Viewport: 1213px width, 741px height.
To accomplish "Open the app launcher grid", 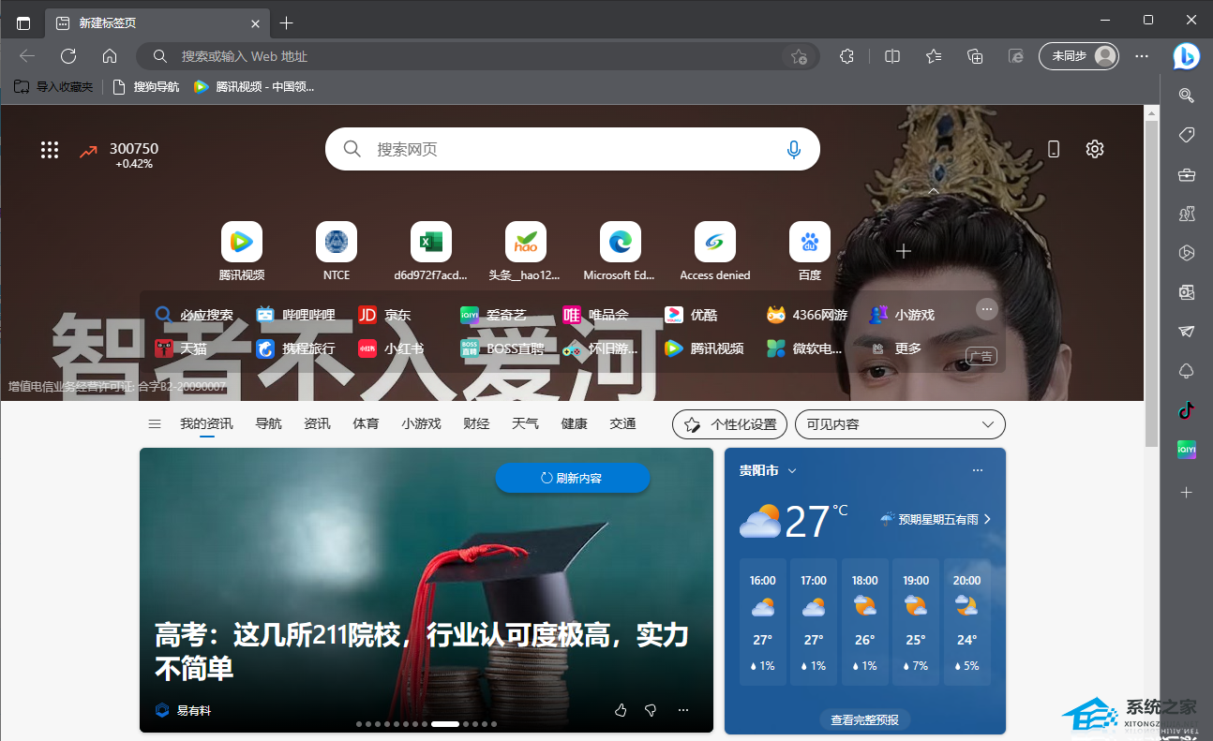I will pos(50,150).
